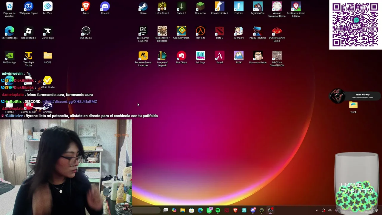
Task: Click the VRoid Studio desktop icon
Action: coord(48,82)
